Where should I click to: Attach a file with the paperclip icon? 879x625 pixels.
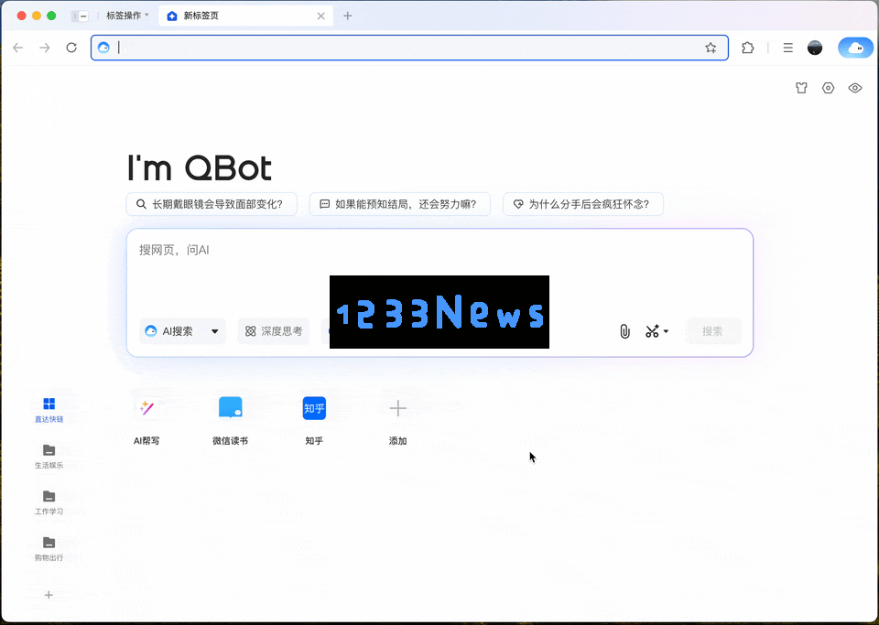pyautogui.click(x=624, y=331)
